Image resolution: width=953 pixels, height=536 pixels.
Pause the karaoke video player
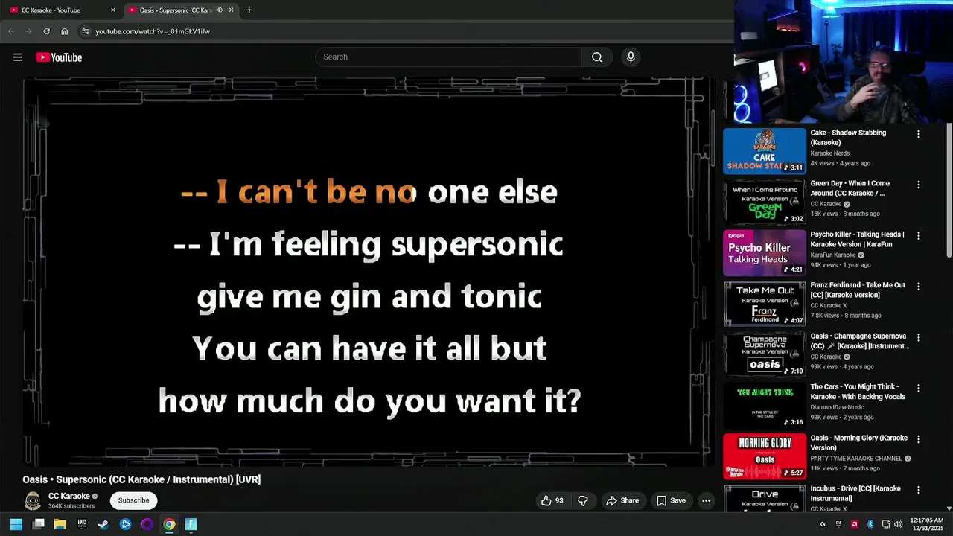369,272
